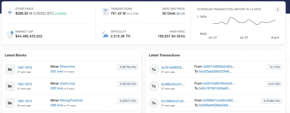Open block 10611875 details

coord(25,84)
